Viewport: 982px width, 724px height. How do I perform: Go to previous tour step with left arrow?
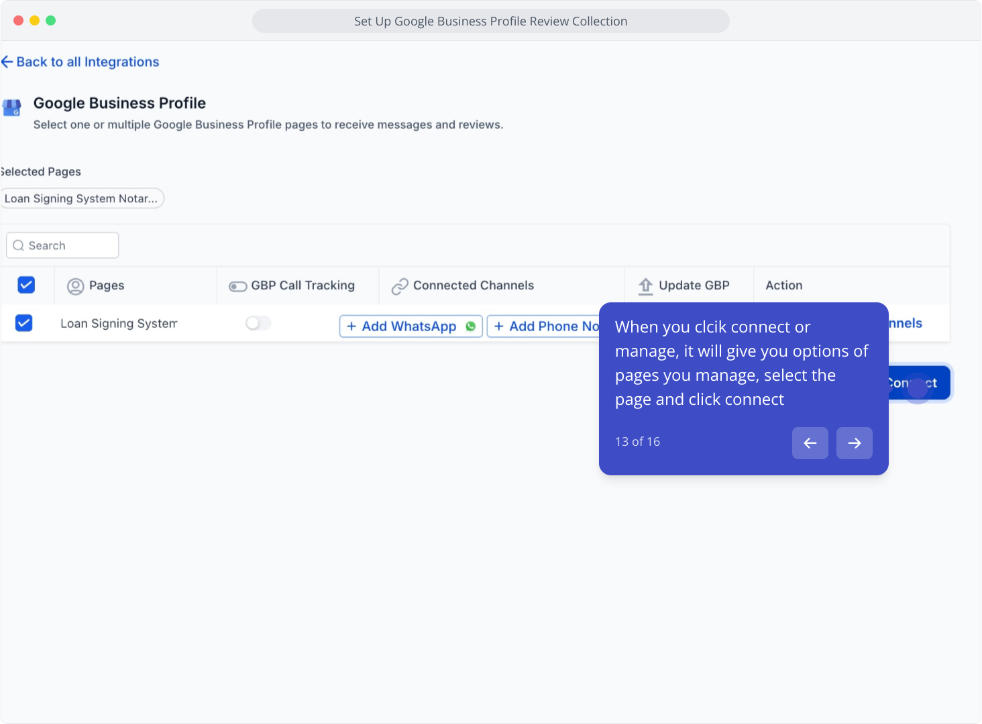810,443
